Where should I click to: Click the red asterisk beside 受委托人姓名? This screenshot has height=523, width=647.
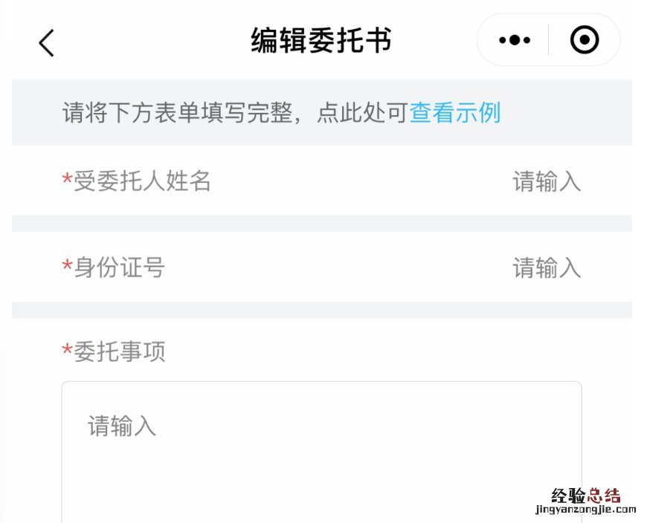pos(67,181)
